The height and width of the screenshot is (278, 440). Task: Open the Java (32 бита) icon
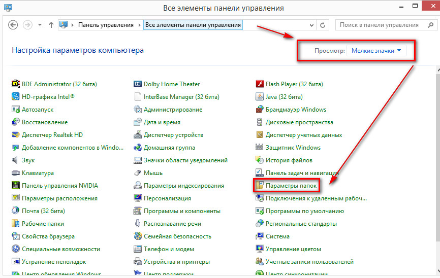pos(260,97)
